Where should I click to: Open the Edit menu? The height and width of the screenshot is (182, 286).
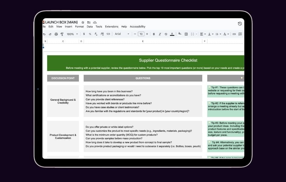pyautogui.click(x=51, y=27)
